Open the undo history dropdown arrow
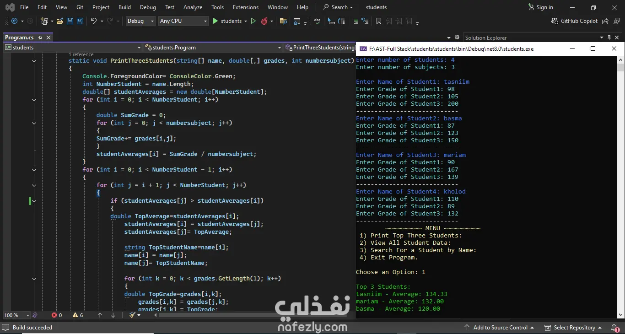 tap(102, 21)
